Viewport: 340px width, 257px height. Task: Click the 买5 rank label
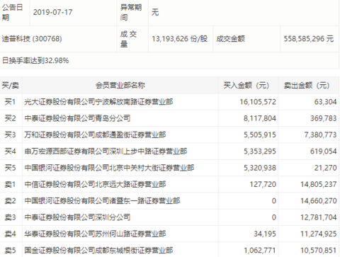pos(10,168)
